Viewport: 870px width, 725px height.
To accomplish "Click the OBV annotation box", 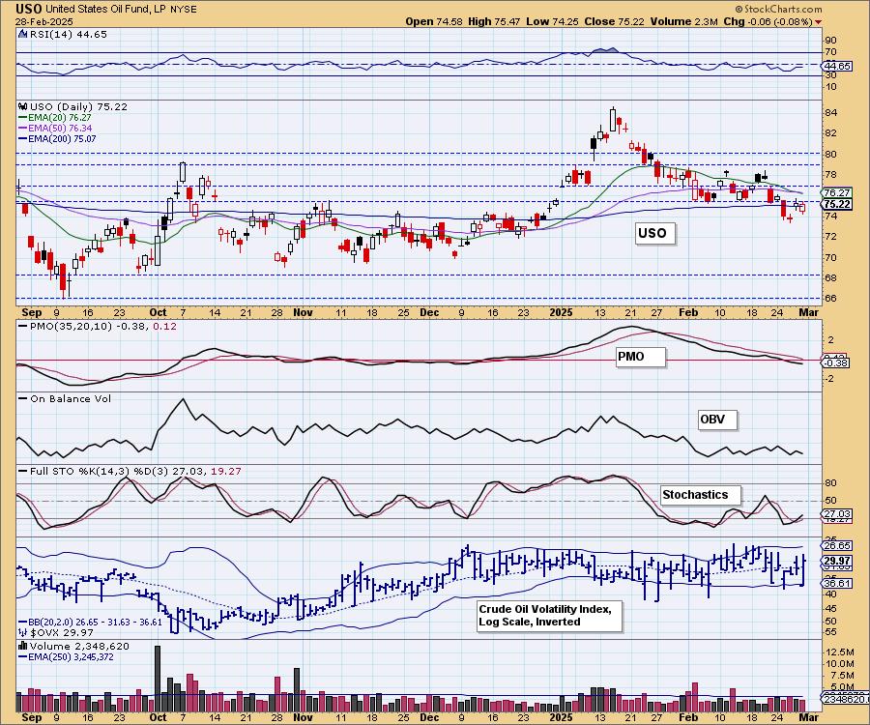I will click(x=717, y=420).
